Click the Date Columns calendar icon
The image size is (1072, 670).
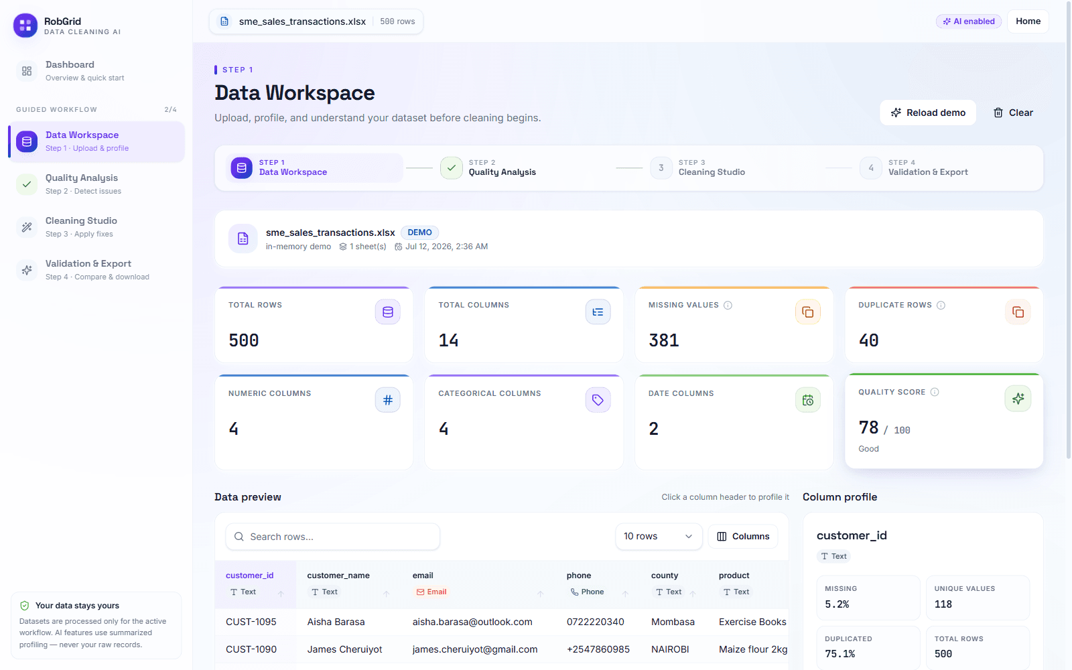808,400
